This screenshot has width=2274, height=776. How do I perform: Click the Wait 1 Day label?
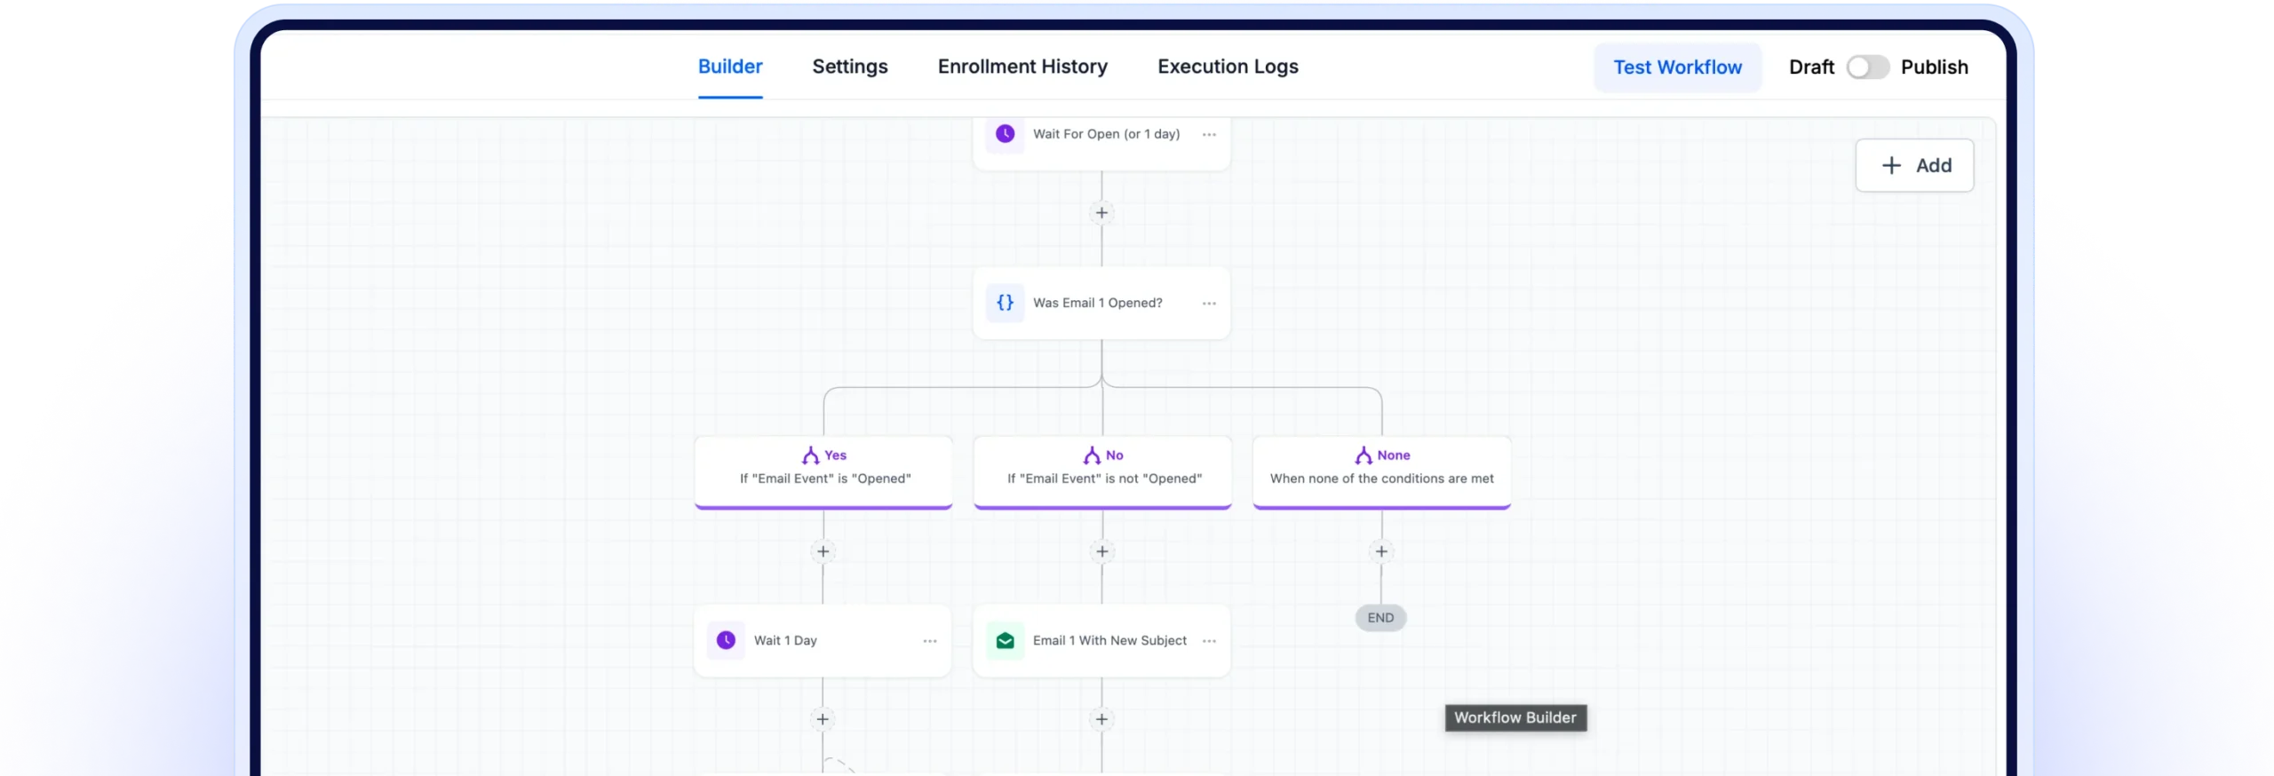785,640
